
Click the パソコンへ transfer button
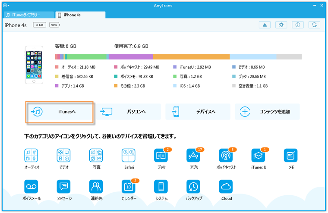(129, 112)
